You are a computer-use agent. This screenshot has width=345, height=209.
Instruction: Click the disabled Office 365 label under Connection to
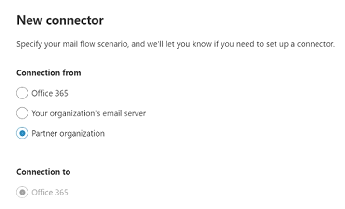pos(50,193)
